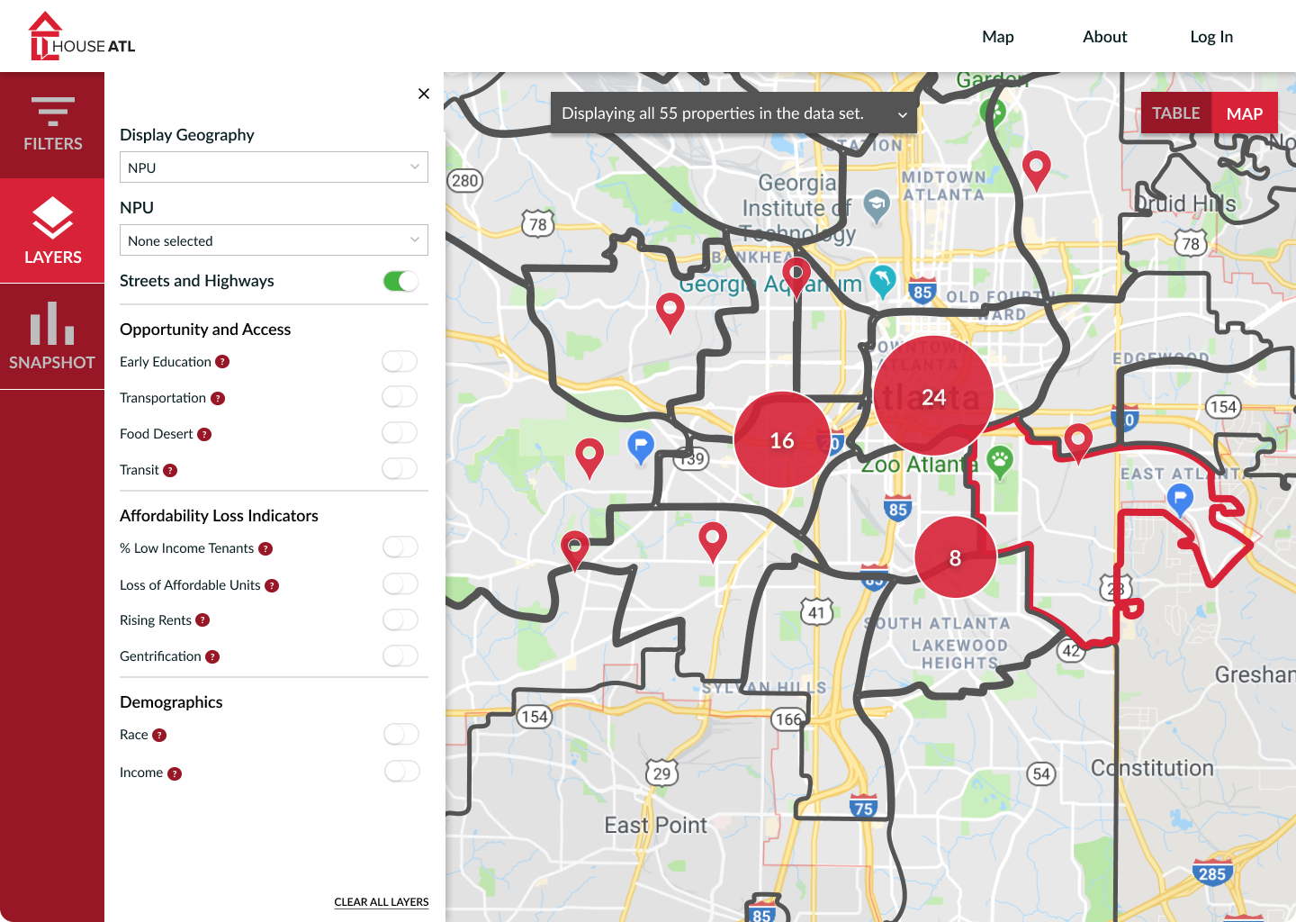
Task: Enable the Race demographics layer
Action: tap(401, 735)
